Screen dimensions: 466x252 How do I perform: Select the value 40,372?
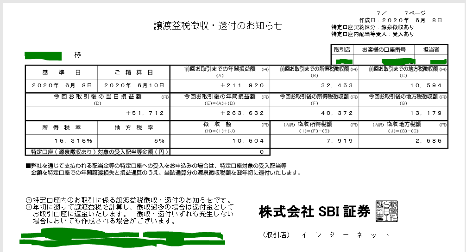pyautogui.click(x=337, y=113)
